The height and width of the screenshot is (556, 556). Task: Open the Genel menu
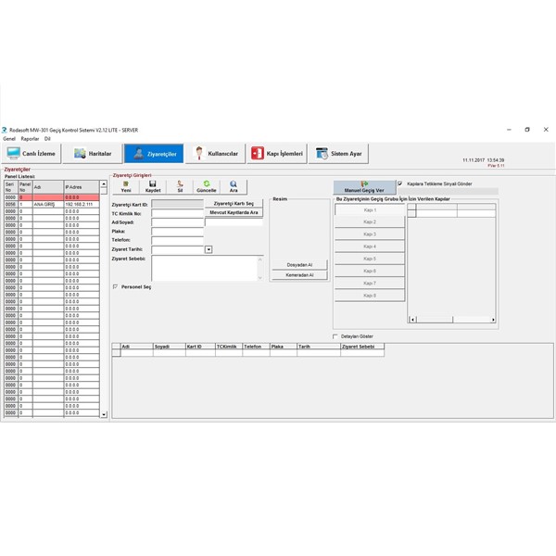[x=9, y=138]
